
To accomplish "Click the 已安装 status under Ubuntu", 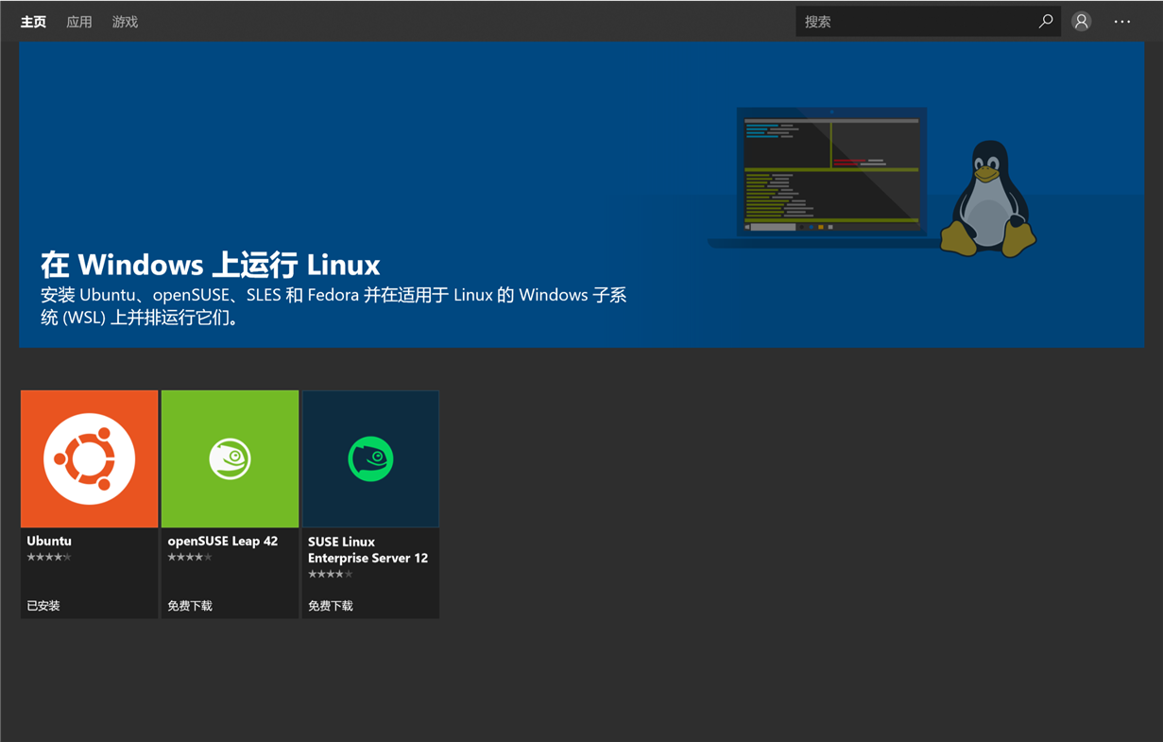I will (x=43, y=606).
